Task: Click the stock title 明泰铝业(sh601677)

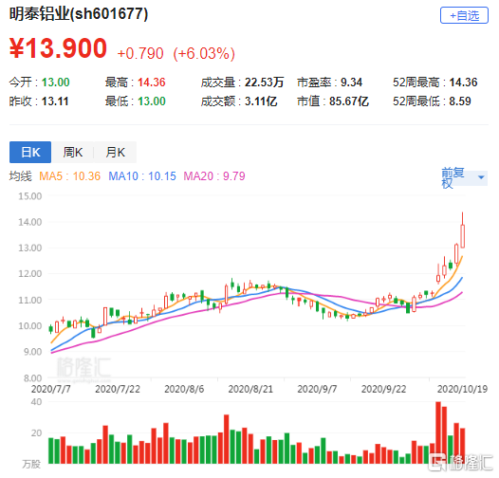Action: pyautogui.click(x=79, y=14)
